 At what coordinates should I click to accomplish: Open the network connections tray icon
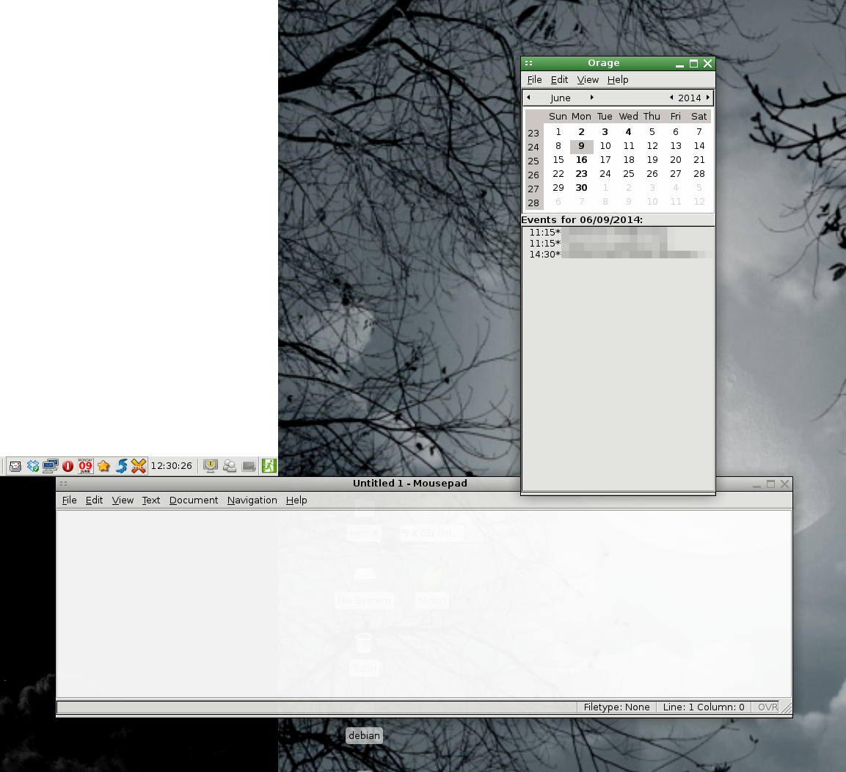51,466
